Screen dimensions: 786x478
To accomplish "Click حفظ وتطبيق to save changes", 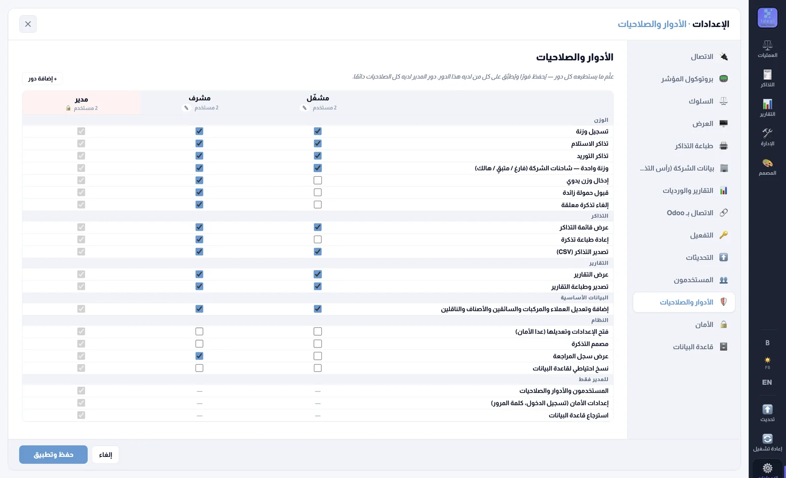I will pyautogui.click(x=54, y=454).
